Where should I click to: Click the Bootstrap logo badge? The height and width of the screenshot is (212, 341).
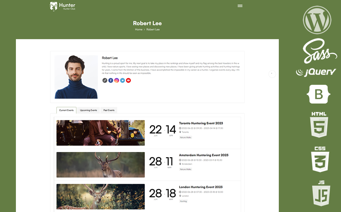pyautogui.click(x=319, y=94)
